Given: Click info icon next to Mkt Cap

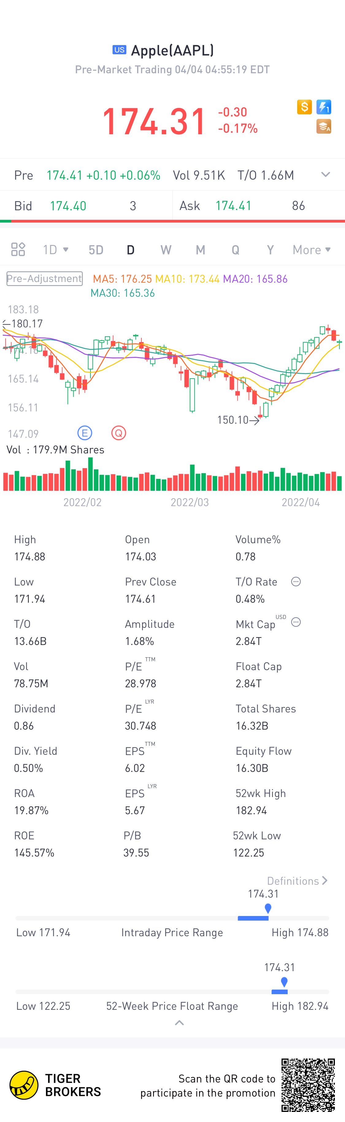Looking at the screenshot, I should [x=296, y=622].
